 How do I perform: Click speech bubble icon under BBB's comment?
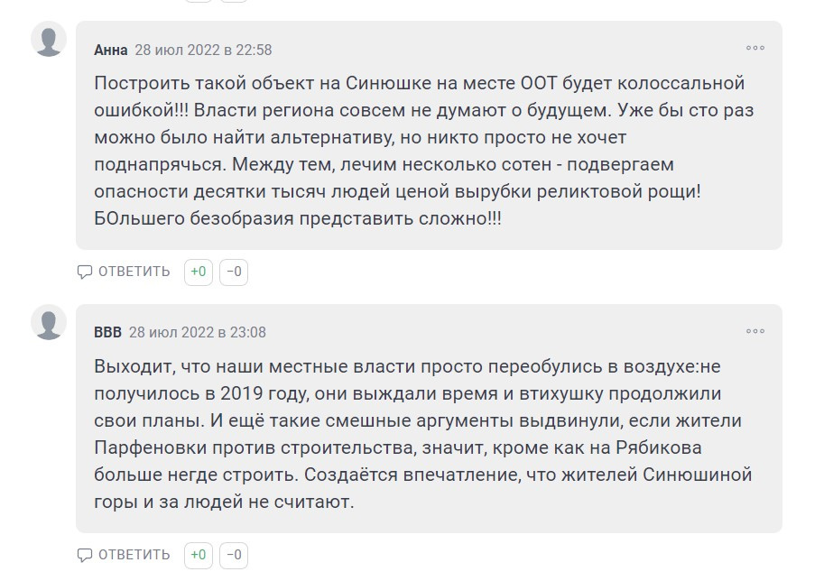click(x=84, y=555)
